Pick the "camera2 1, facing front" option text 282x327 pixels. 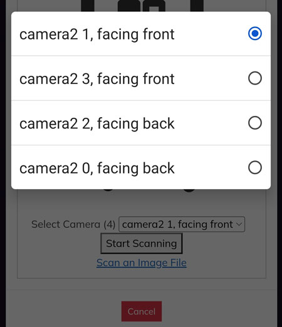(x=97, y=34)
